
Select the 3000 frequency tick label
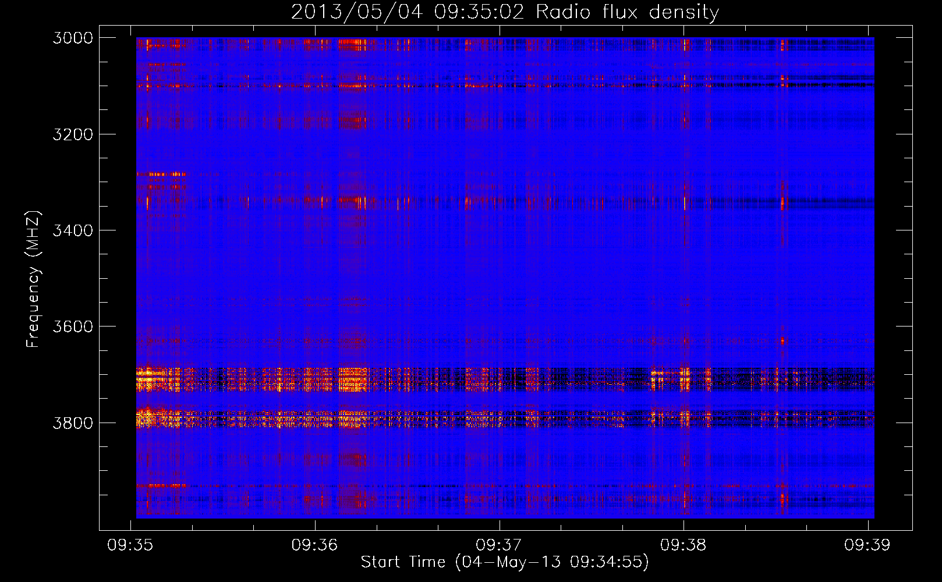73,38
